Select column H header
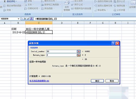 pos(115,23)
